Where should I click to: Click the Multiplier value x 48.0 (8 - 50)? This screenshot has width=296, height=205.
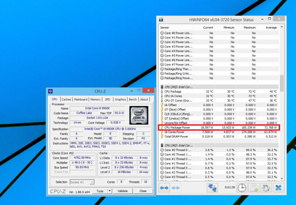(x=82, y=163)
